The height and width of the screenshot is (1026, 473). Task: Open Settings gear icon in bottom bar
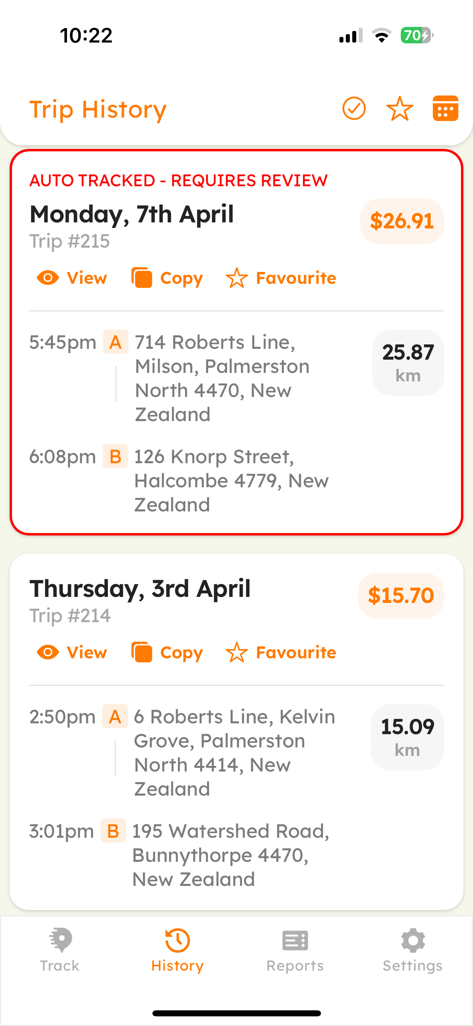[413, 940]
